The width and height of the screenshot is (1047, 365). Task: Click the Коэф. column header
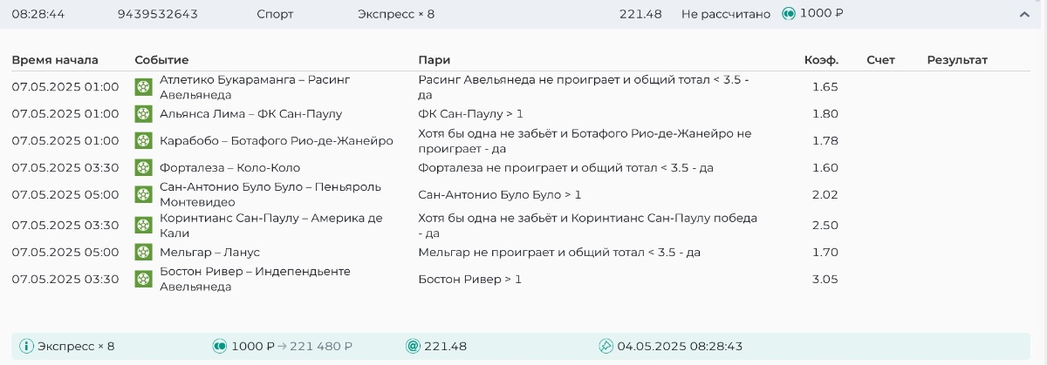821,60
